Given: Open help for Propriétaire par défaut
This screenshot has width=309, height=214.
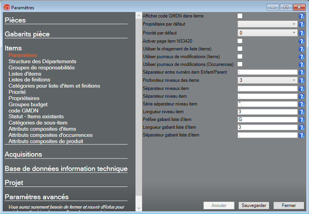Looking at the screenshot, I should coord(301,24).
